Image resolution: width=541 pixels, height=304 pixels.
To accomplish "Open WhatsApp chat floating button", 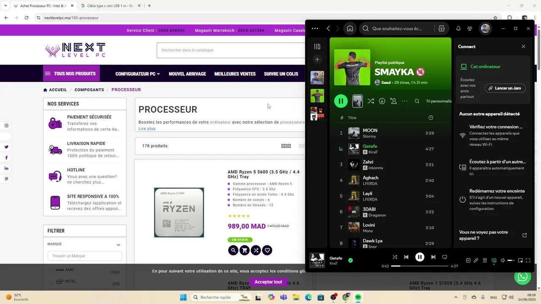I will (523, 277).
